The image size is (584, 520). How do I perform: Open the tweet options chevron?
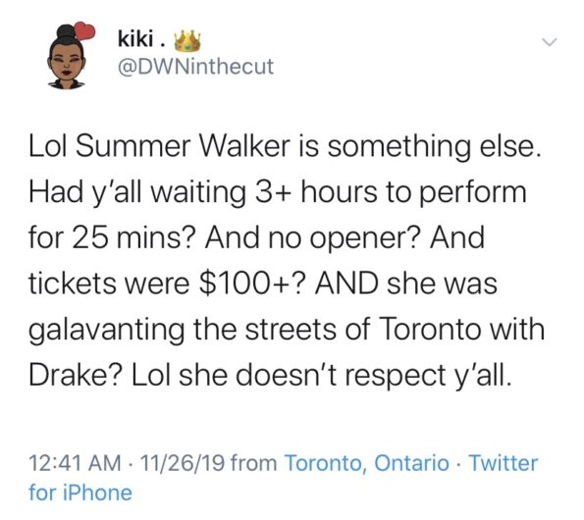(550, 42)
